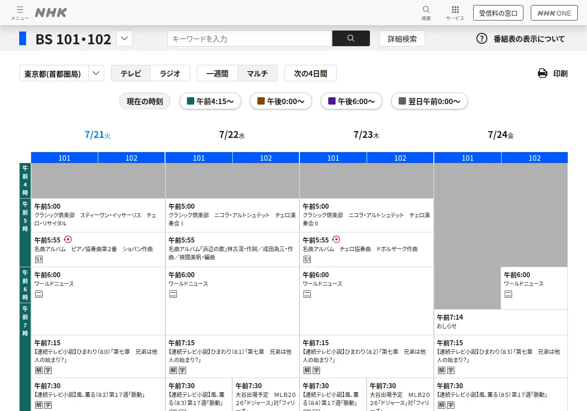Expand the BS 101・102 channel dropdown

point(124,38)
